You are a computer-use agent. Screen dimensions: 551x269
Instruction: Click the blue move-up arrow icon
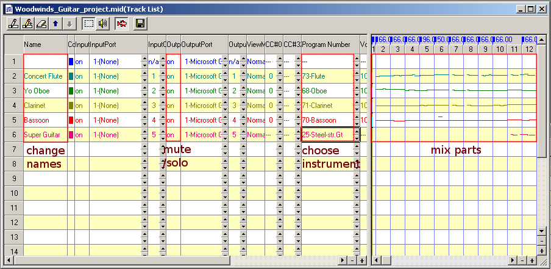tap(55, 24)
